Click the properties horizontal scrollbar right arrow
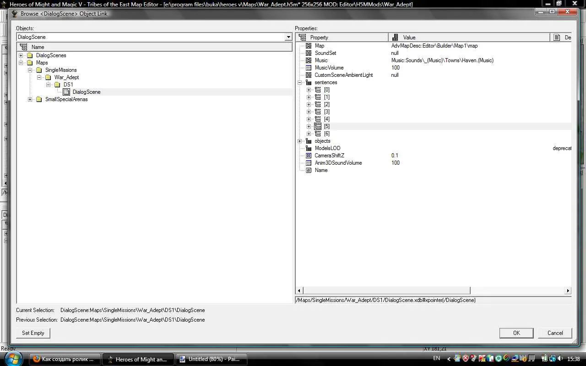This screenshot has height=366, width=586. coord(568,291)
